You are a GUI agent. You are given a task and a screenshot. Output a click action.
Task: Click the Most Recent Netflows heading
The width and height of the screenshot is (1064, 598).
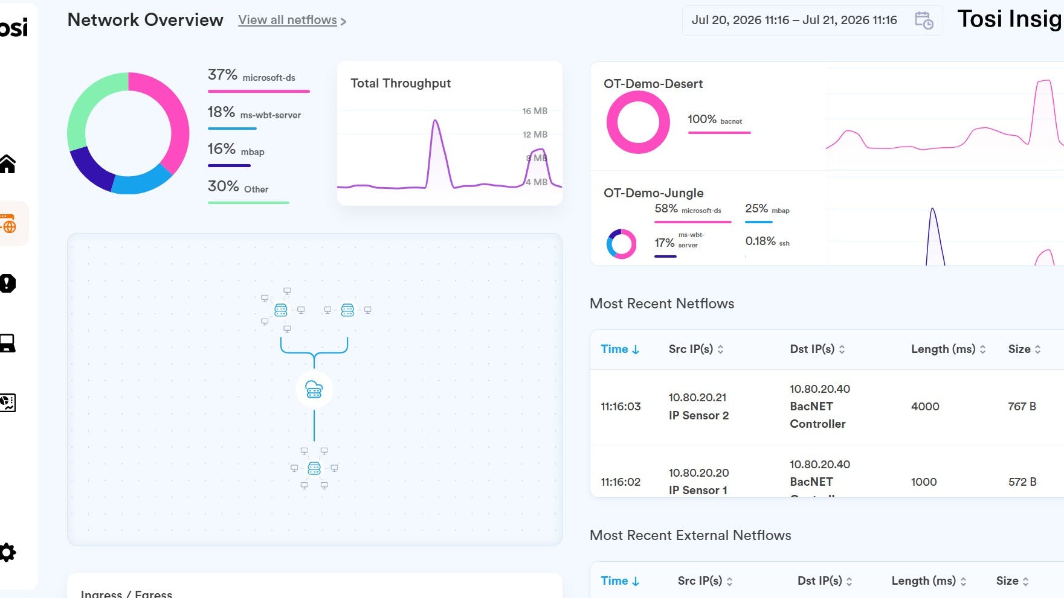662,304
